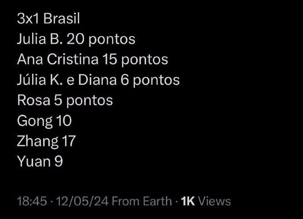Click the name 'Rosa' in the post
The width and height of the screenshot is (303, 219).
(x=34, y=100)
